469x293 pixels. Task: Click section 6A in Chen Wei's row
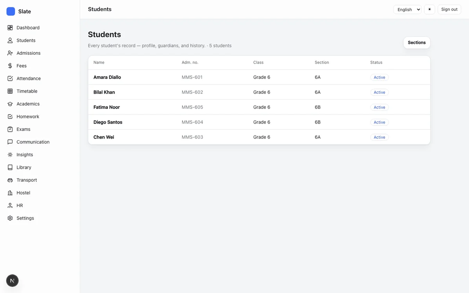point(317,137)
